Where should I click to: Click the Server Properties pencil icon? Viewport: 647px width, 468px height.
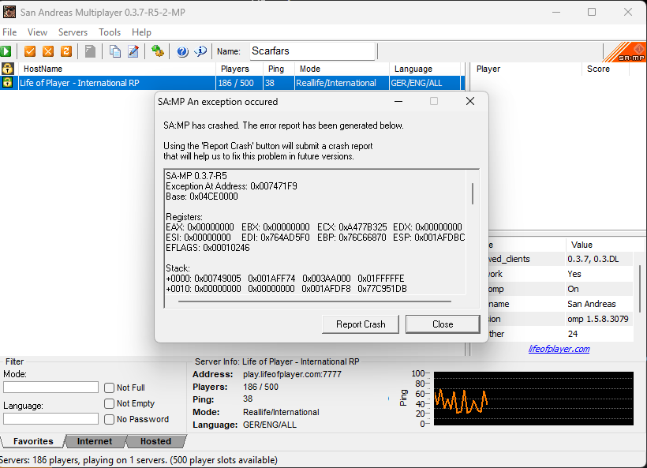(133, 51)
